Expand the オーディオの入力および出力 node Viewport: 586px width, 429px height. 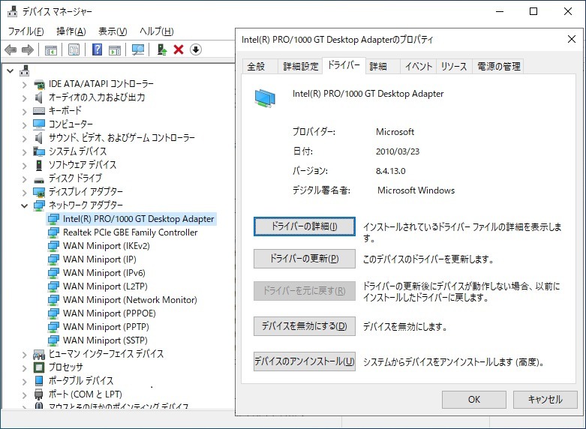[24, 98]
